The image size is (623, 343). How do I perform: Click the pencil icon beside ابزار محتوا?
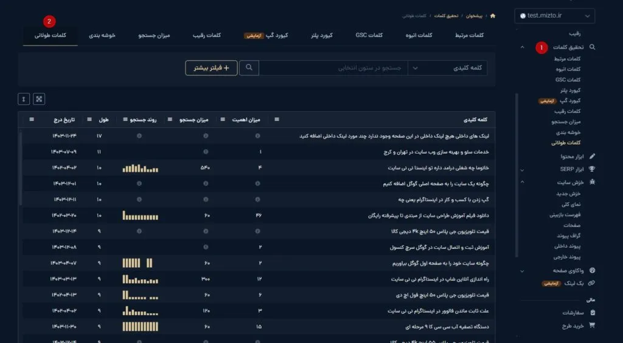pyautogui.click(x=592, y=157)
